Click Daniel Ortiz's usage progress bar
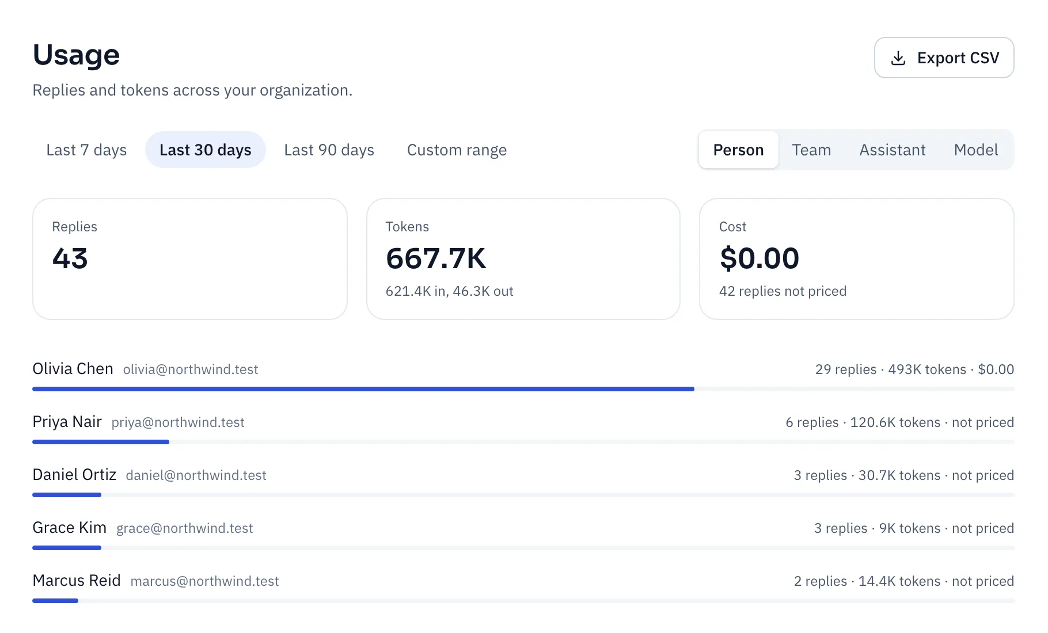The image size is (1048, 633). [x=523, y=495]
